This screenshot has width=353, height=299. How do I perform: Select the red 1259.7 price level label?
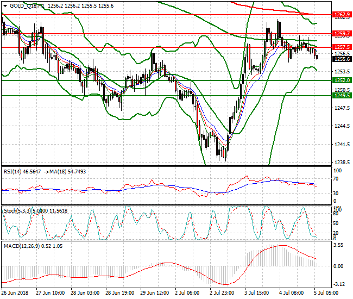[x=342, y=34]
